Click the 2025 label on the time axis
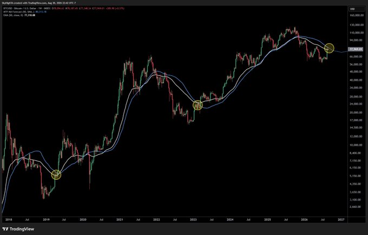Viewport: 368px width, 235px height. click(267, 220)
